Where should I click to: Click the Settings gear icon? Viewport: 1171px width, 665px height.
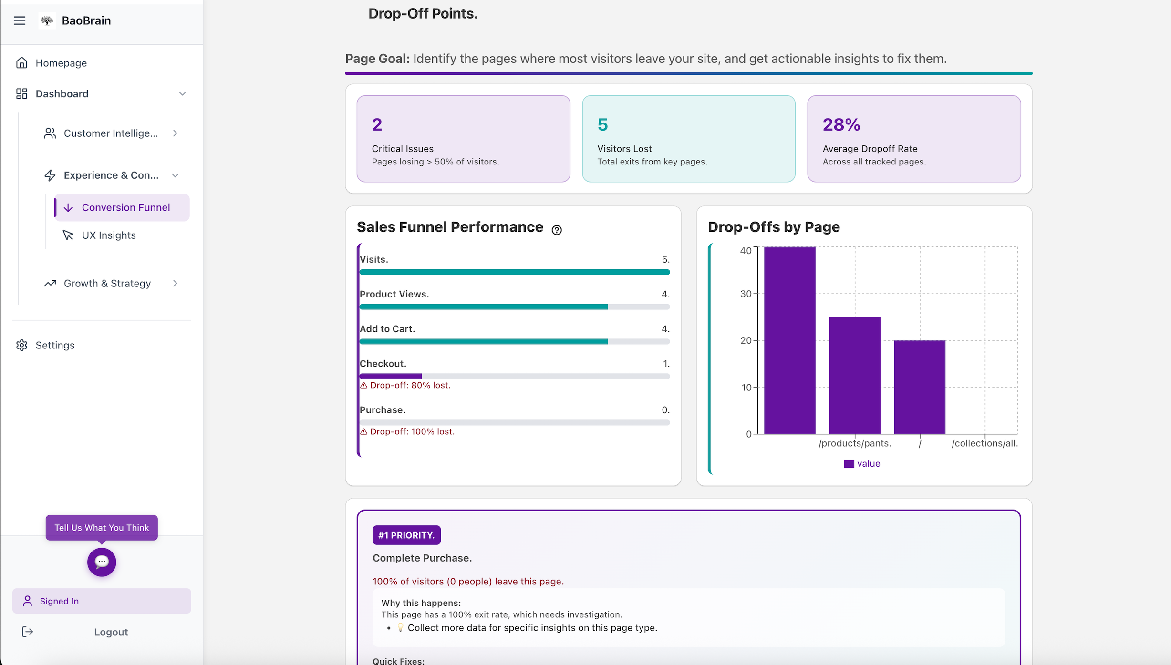22,345
